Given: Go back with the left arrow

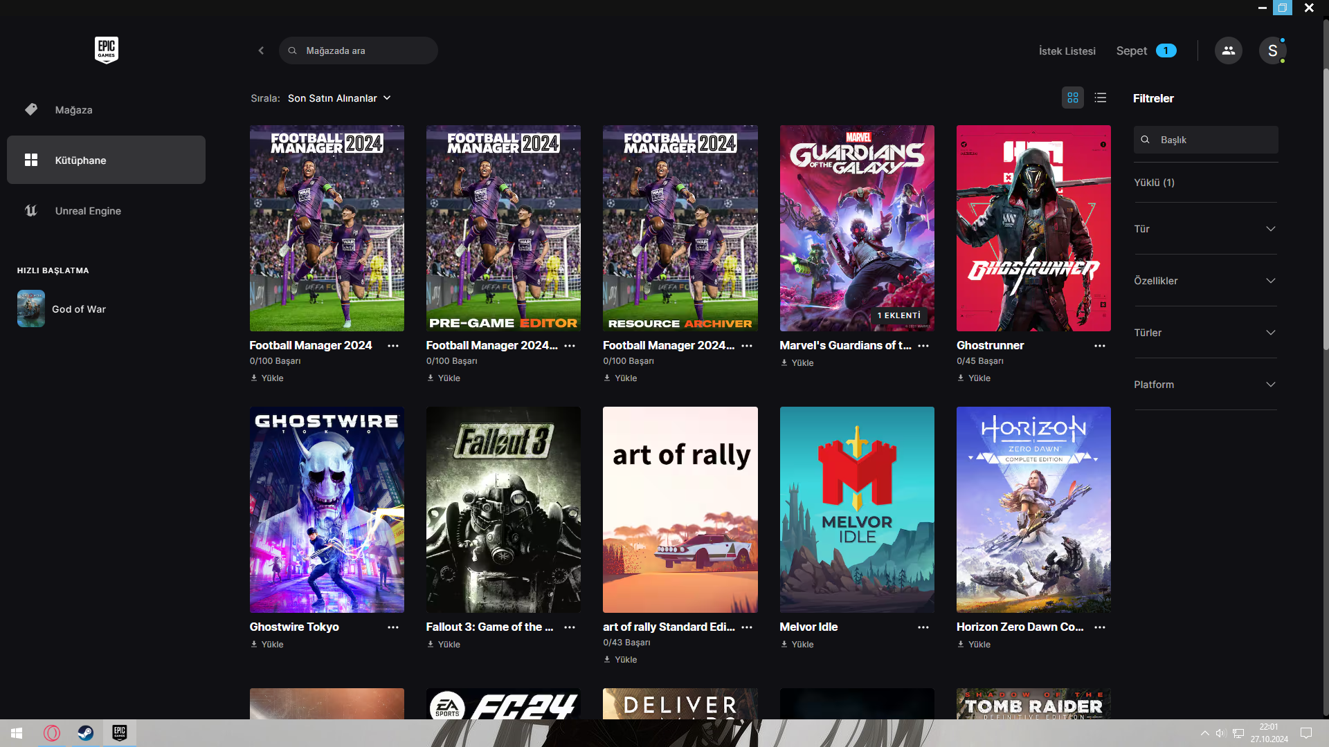Looking at the screenshot, I should coord(261,50).
